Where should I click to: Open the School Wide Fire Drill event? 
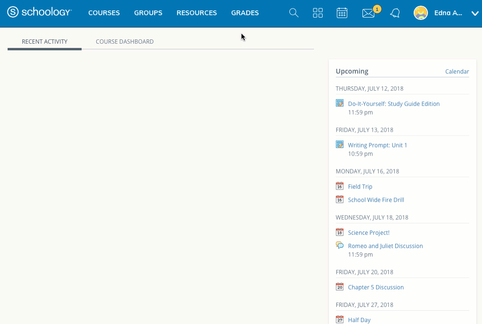click(x=376, y=200)
